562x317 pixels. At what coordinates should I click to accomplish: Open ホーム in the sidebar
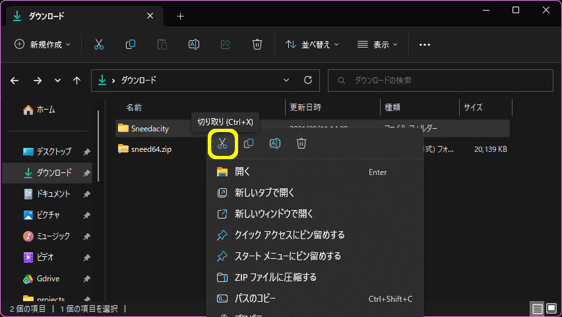point(39,110)
